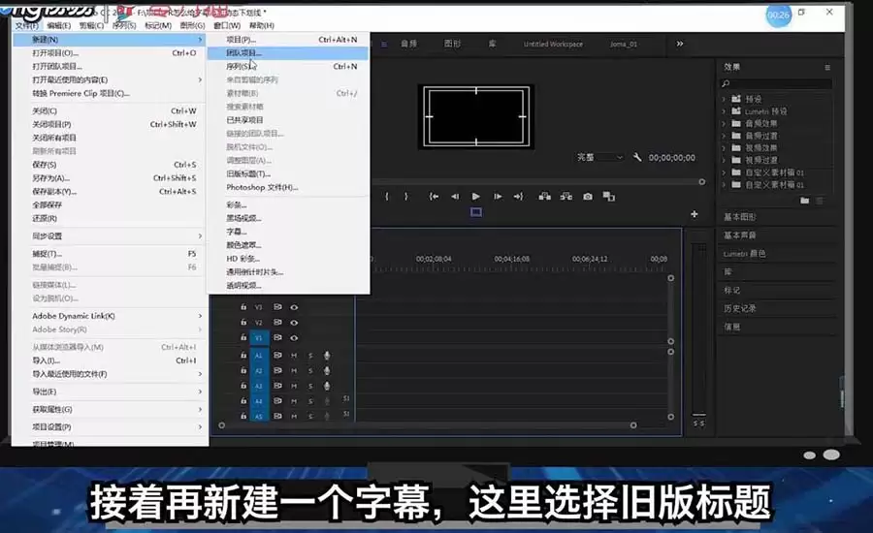873x533 pixels.
Task: Toggle the eye visibility for track V3
Action: point(294,307)
